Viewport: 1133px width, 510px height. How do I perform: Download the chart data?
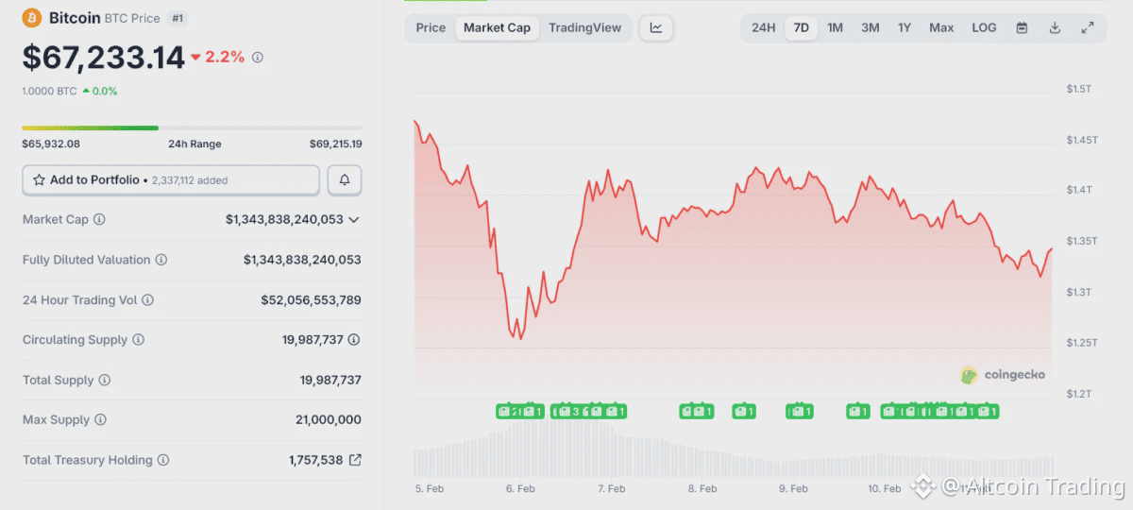click(x=1055, y=27)
